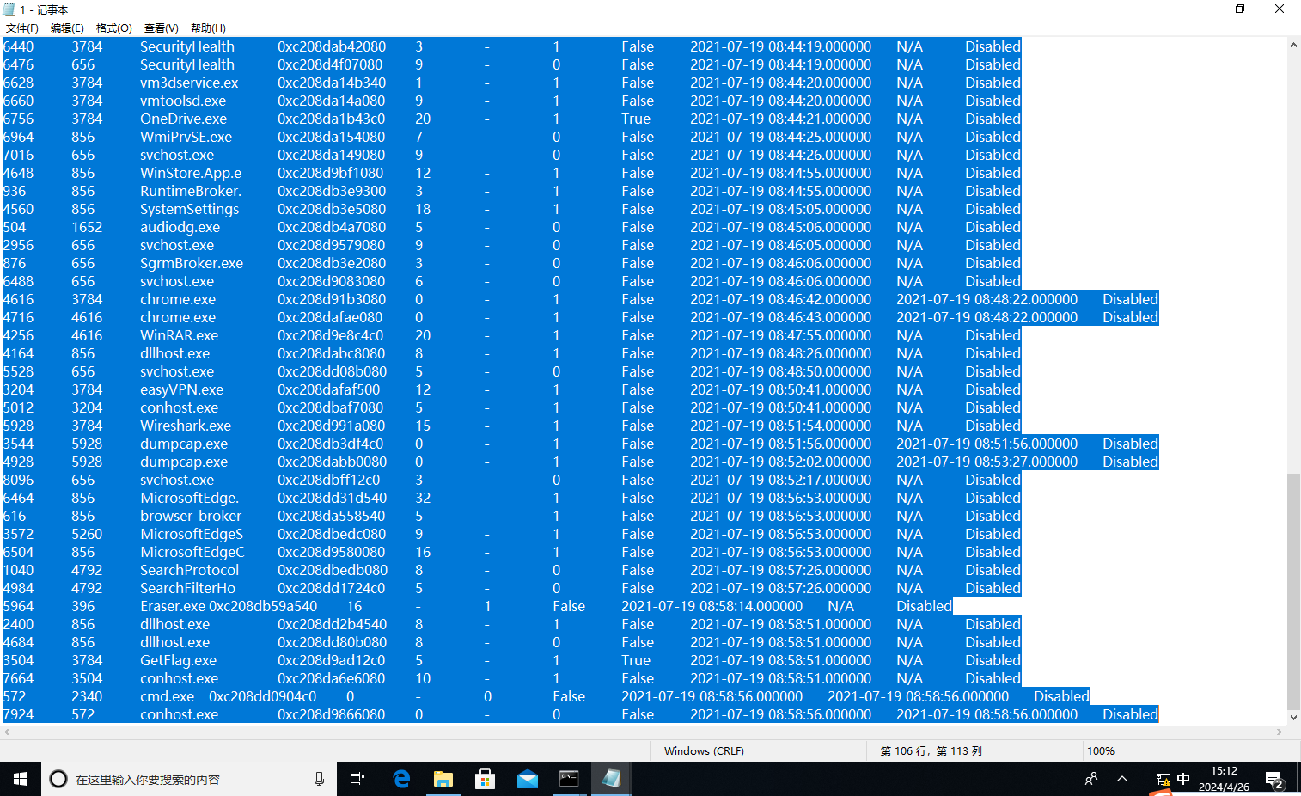1301x796 pixels.
Task: Expand the hidden system tray icons
Action: [x=1122, y=779]
